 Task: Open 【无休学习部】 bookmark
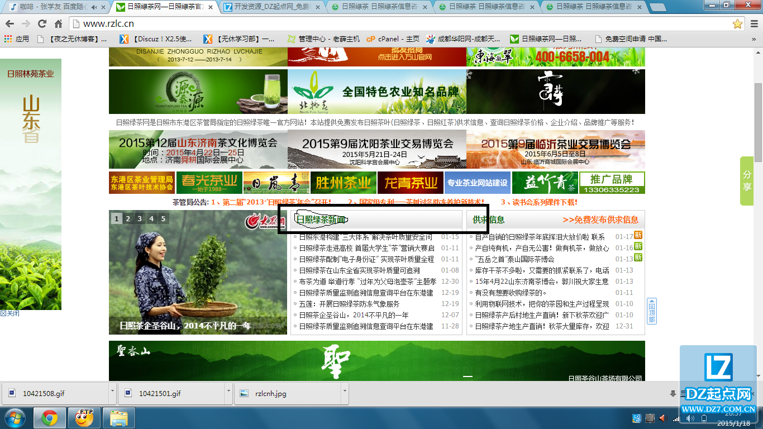point(239,39)
